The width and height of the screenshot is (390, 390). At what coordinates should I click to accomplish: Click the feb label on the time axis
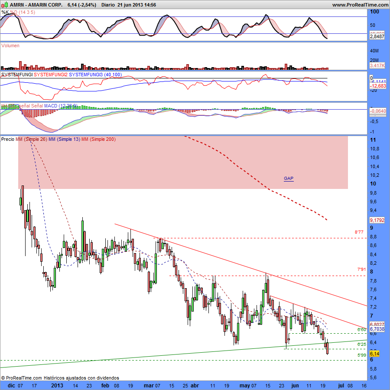pyautogui.click(x=105, y=386)
